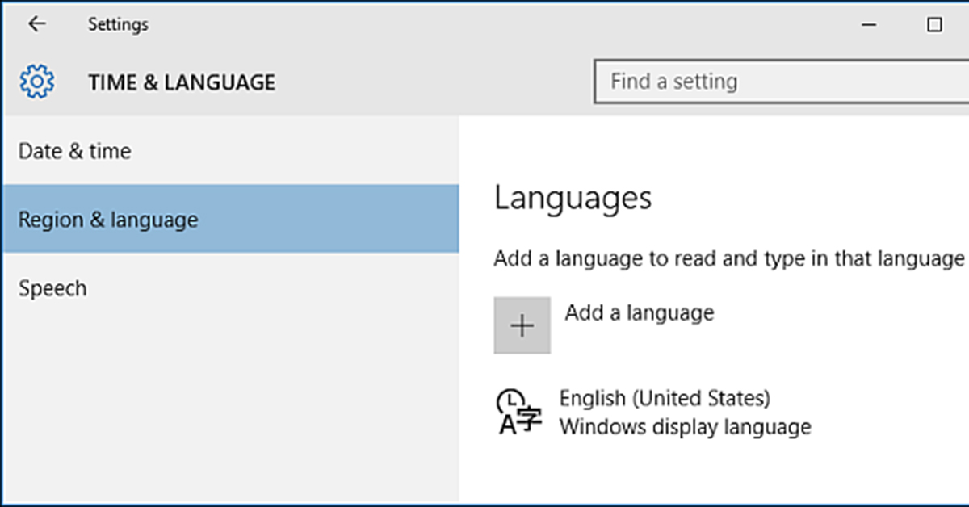Click the Windows display language subtitle
The width and height of the screenshot is (969, 507).
pos(685,426)
